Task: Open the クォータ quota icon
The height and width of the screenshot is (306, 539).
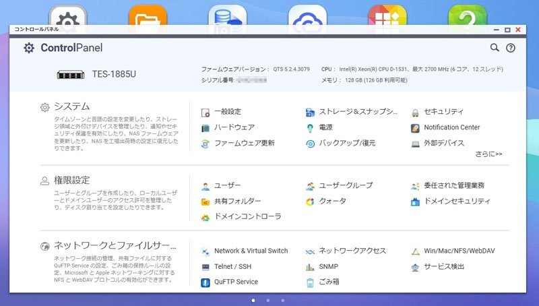Action: pyautogui.click(x=310, y=202)
